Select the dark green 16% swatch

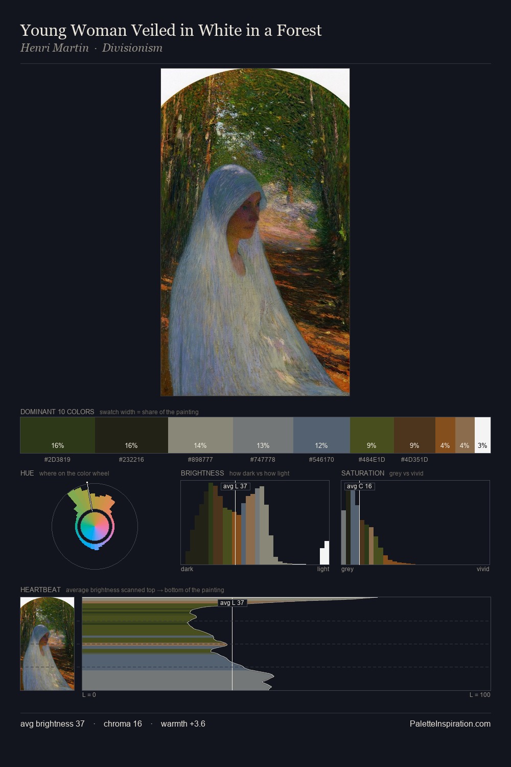tap(58, 435)
